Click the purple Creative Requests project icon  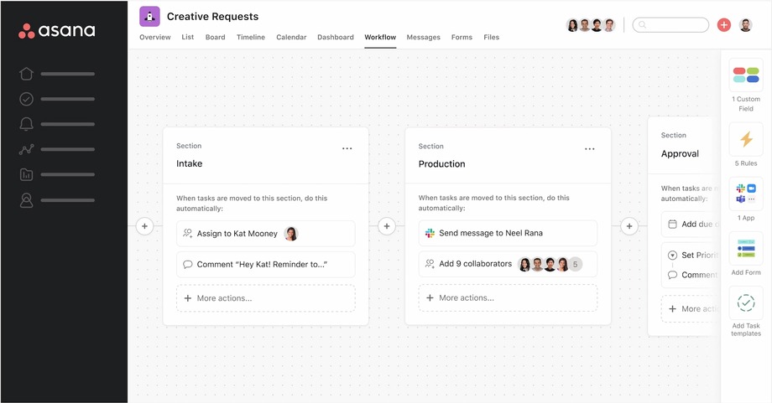[149, 16]
